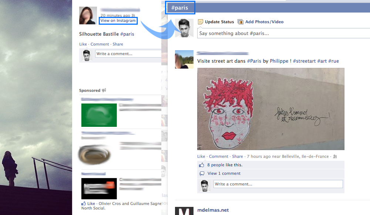This screenshot has height=215, width=370.
Task: Open the Philippe profile link
Action: [x=279, y=61]
